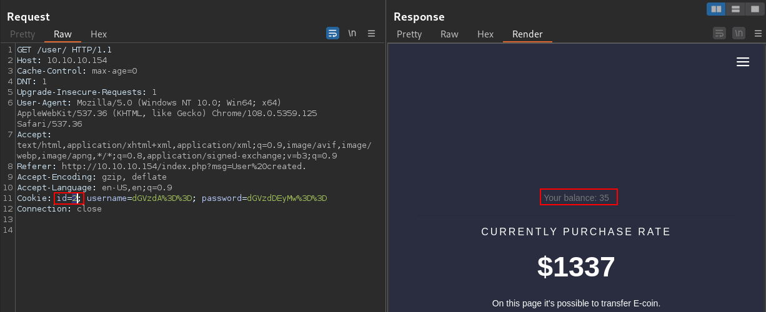Click the Referer header line
Screen dimensions: 766x312
(162, 167)
